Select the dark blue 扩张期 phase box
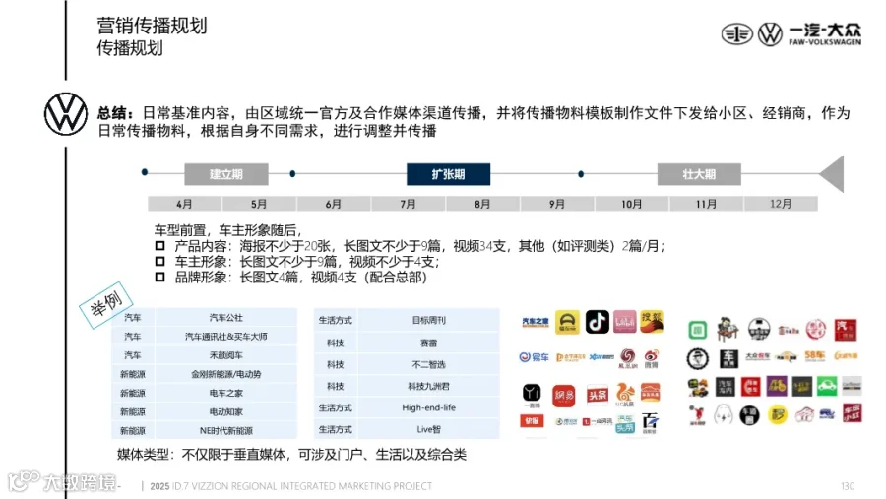The height and width of the screenshot is (499, 886). coord(448,174)
